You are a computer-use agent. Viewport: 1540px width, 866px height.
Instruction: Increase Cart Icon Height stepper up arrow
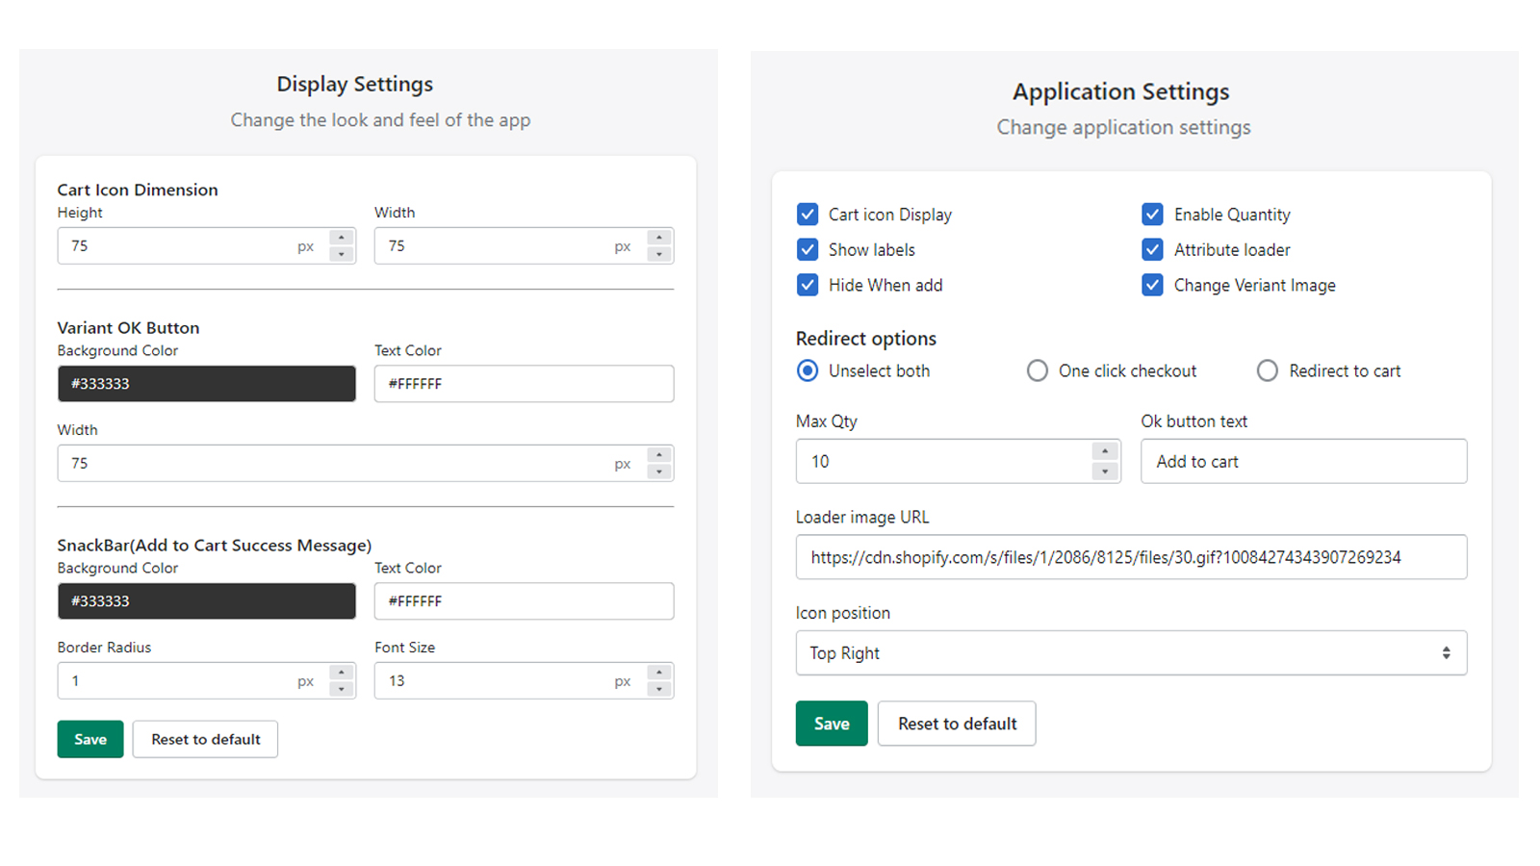(342, 238)
